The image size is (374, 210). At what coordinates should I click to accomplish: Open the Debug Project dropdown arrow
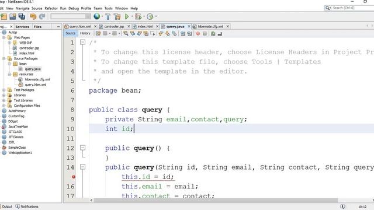144,16
